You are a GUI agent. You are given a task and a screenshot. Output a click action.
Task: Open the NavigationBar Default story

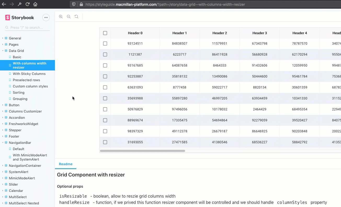click(x=19, y=149)
